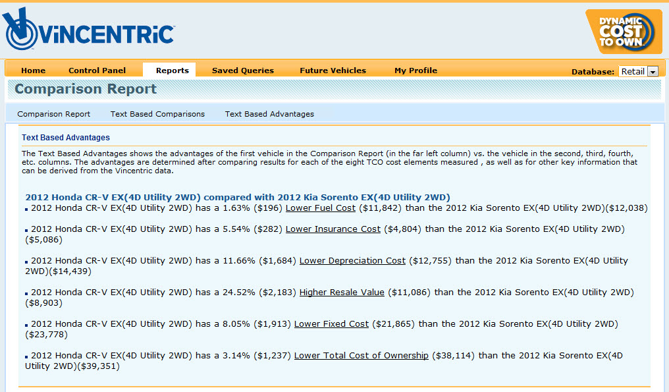The height and width of the screenshot is (392, 669).
Task: Follow the Lower Insurance Cost link
Action: click(x=333, y=229)
